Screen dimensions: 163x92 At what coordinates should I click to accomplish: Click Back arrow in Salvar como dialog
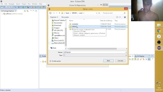click(50, 13)
